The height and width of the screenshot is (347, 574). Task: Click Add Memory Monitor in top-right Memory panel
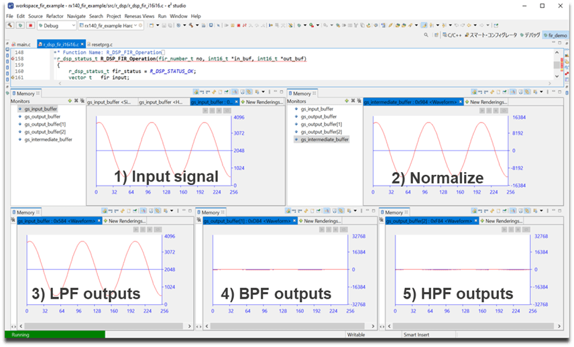click(347, 100)
